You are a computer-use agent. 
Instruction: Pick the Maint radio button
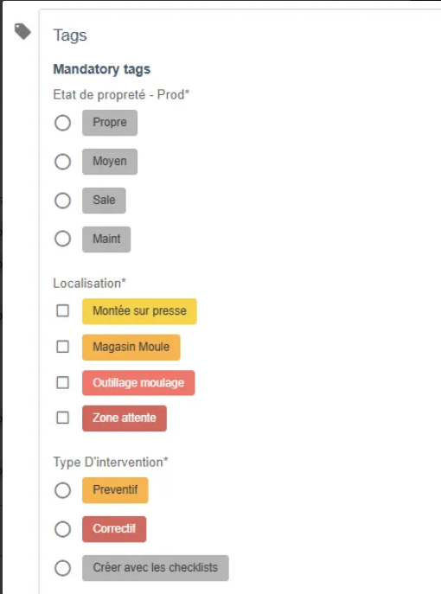pos(62,239)
